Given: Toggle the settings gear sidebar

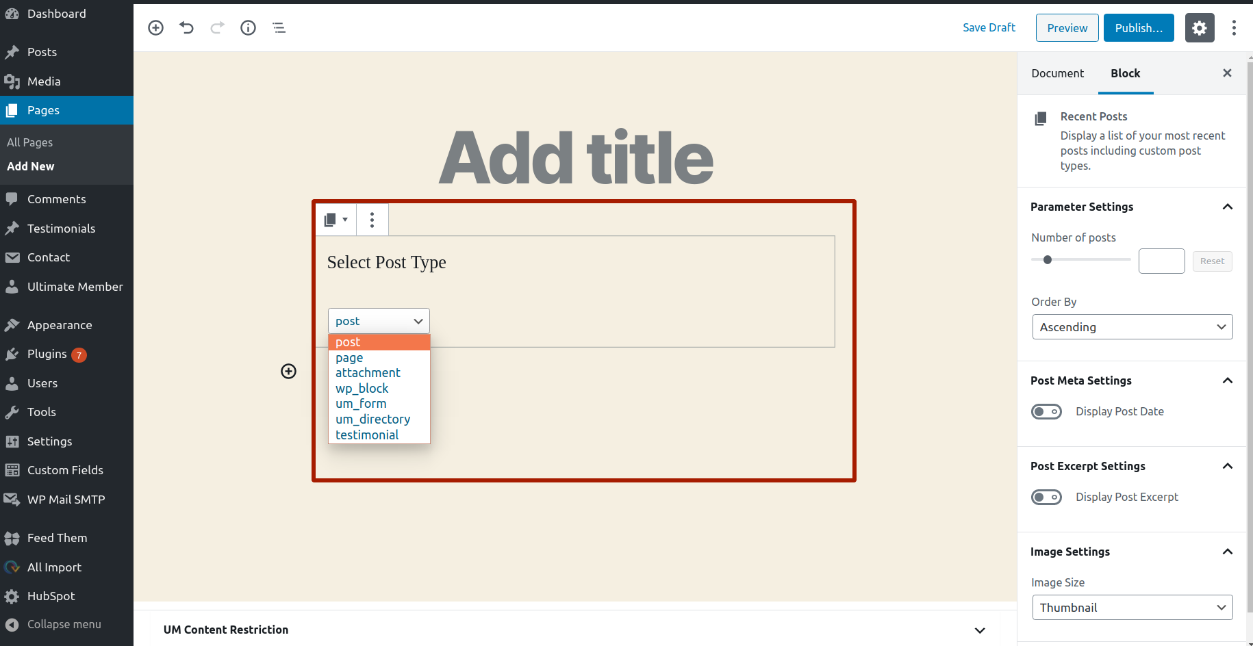Looking at the screenshot, I should [x=1200, y=28].
